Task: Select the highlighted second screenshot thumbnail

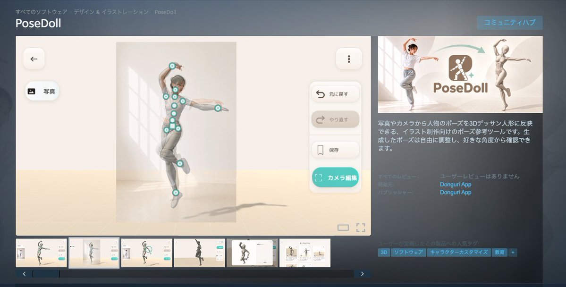Action: tap(94, 253)
